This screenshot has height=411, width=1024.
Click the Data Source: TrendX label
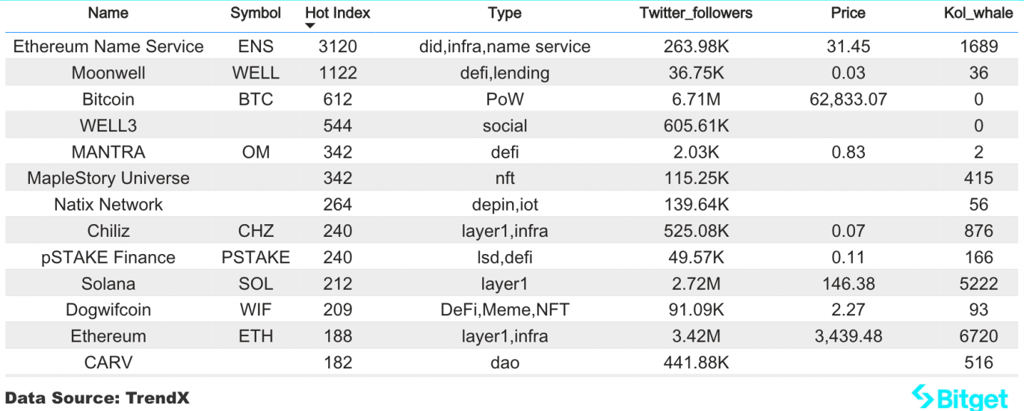click(x=97, y=398)
